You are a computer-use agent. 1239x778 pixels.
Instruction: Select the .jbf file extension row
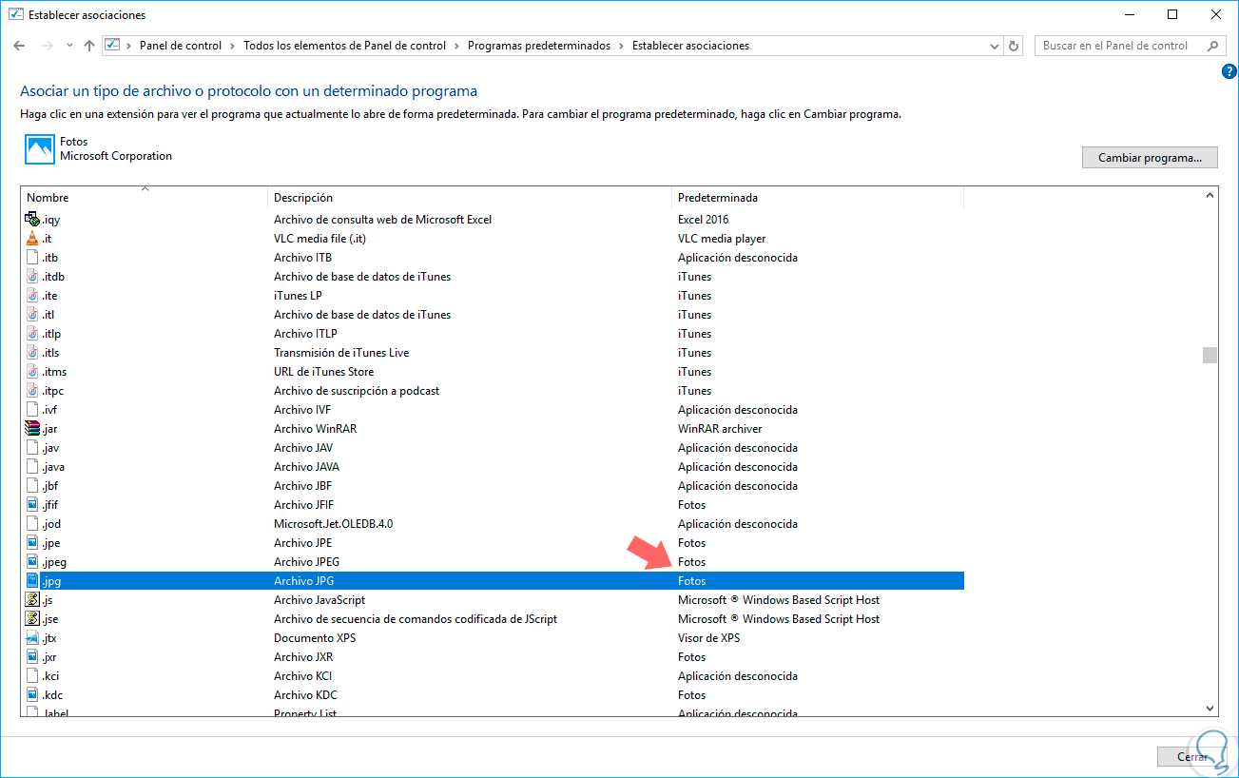[493, 485]
